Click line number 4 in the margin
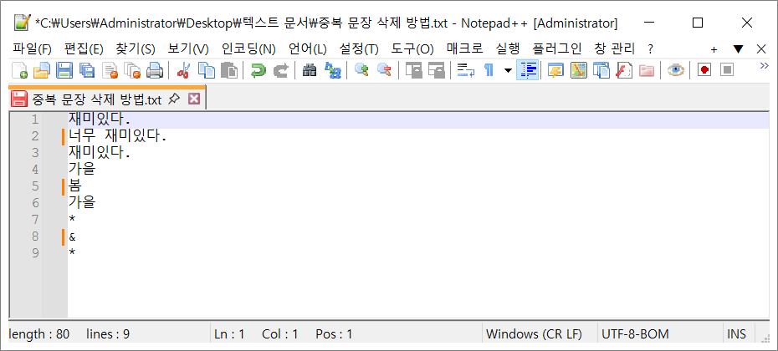This screenshot has height=351, width=778. click(35, 170)
